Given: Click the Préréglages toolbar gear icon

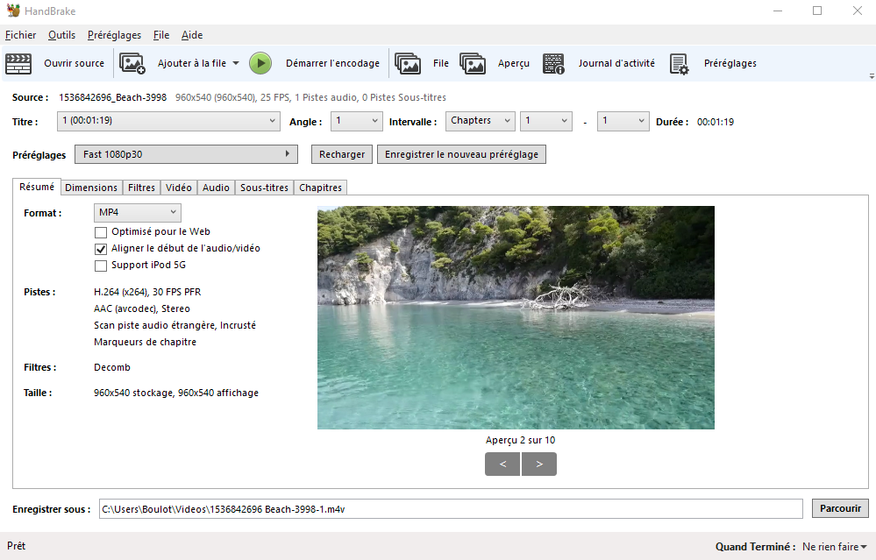Looking at the screenshot, I should click(x=680, y=63).
